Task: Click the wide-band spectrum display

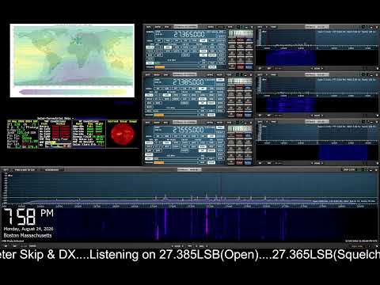Action: pos(192,188)
